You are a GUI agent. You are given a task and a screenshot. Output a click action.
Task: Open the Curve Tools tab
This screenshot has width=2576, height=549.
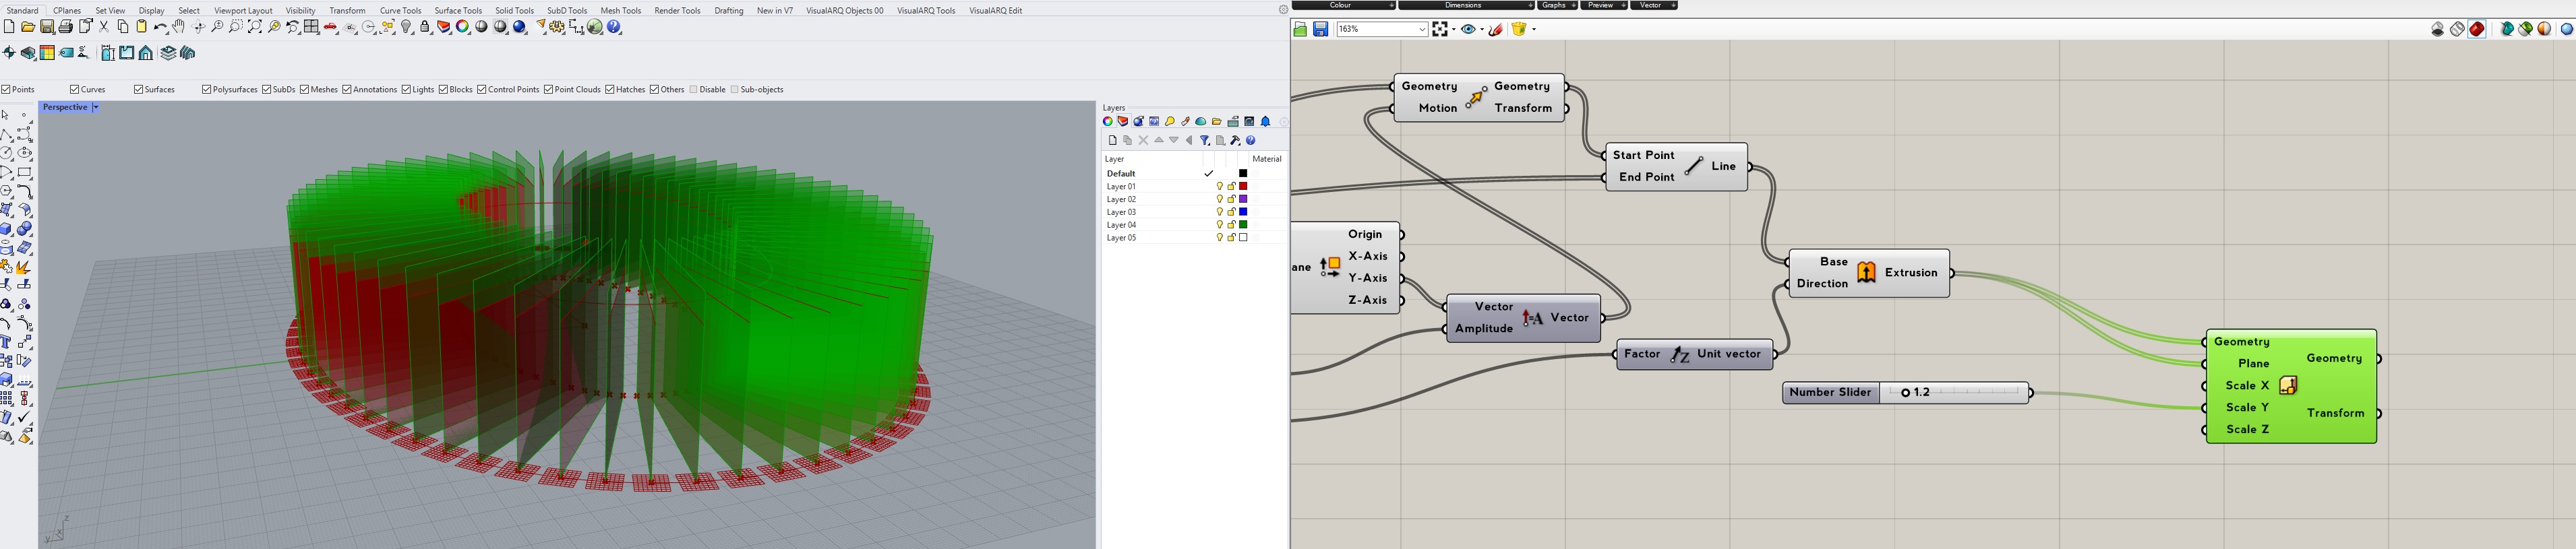coord(400,11)
